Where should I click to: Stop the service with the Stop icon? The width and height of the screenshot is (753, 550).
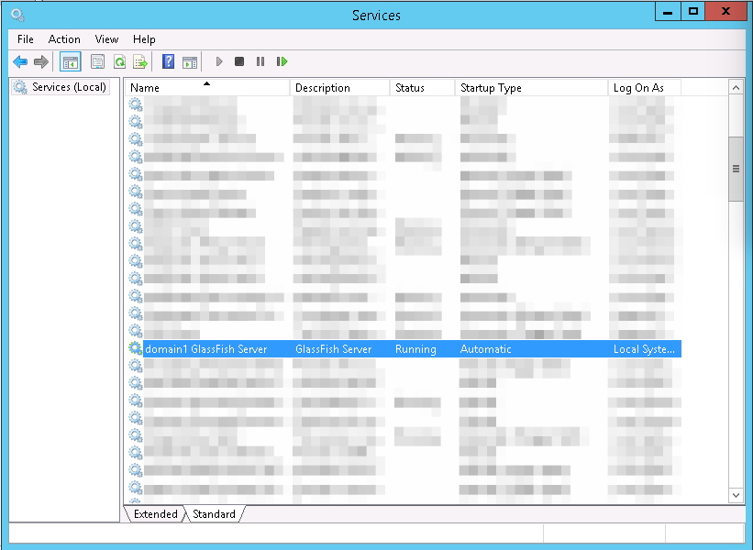point(239,61)
